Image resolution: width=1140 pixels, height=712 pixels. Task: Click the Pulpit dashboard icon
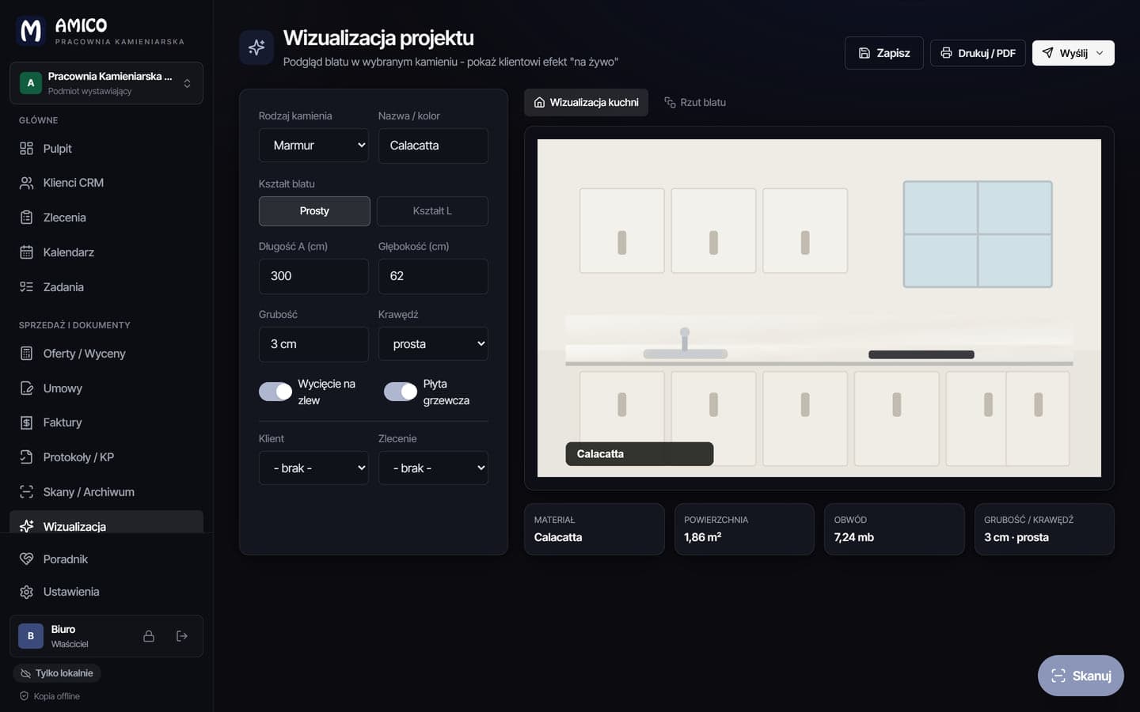point(26,149)
